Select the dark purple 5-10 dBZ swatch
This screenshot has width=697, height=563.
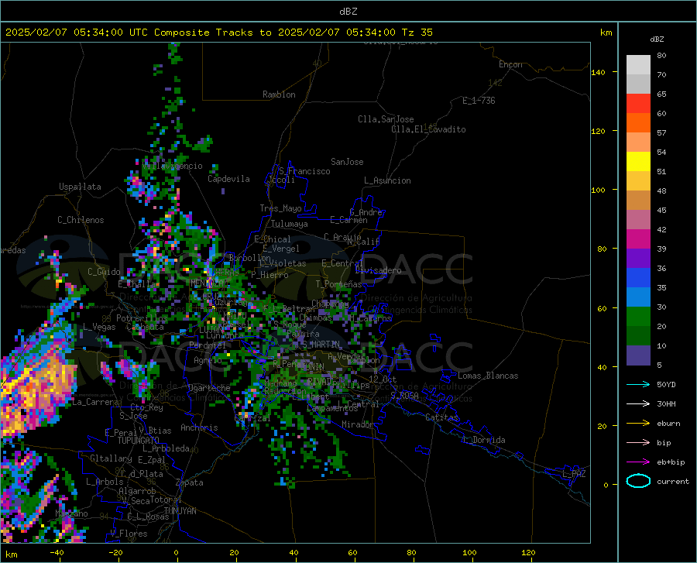pos(638,355)
